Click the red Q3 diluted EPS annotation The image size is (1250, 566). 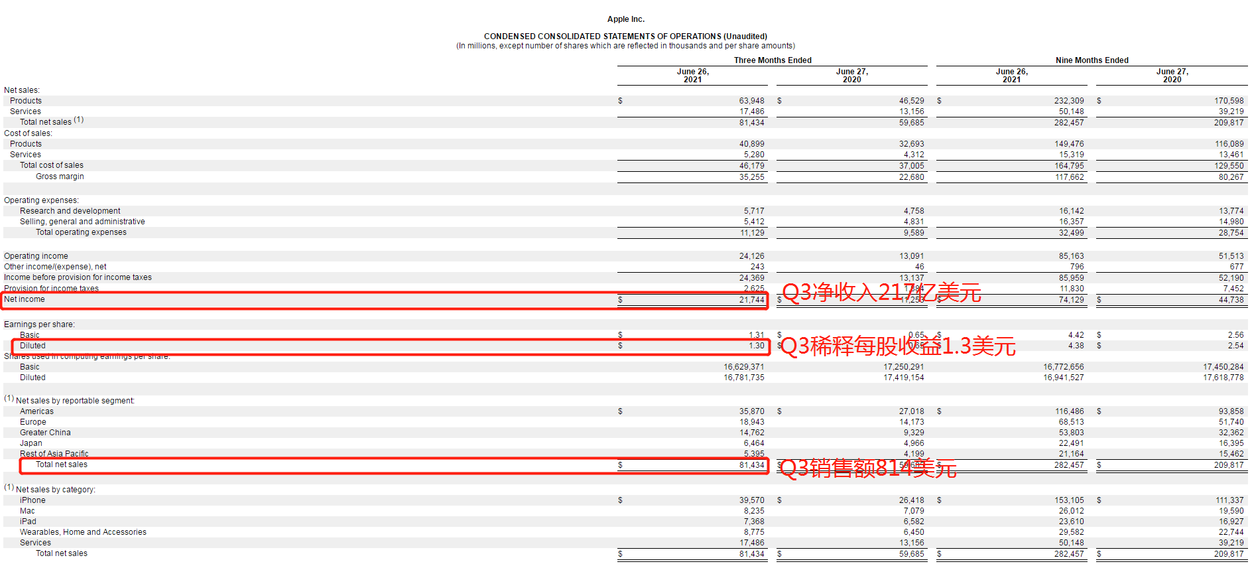(x=898, y=346)
